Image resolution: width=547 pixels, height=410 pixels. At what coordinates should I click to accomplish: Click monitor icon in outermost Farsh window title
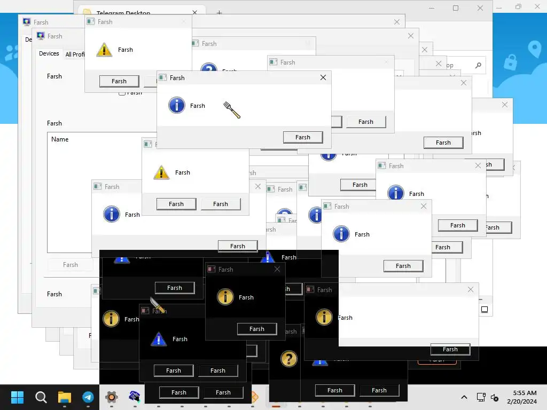(x=27, y=21)
